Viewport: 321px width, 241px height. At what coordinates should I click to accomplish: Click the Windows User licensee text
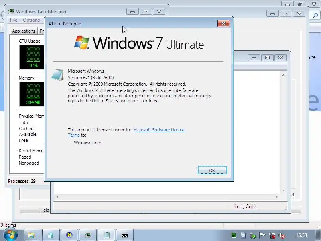(x=87, y=143)
